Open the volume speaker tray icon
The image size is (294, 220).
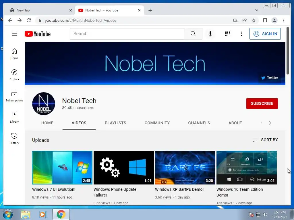pyautogui.click(x=265, y=214)
